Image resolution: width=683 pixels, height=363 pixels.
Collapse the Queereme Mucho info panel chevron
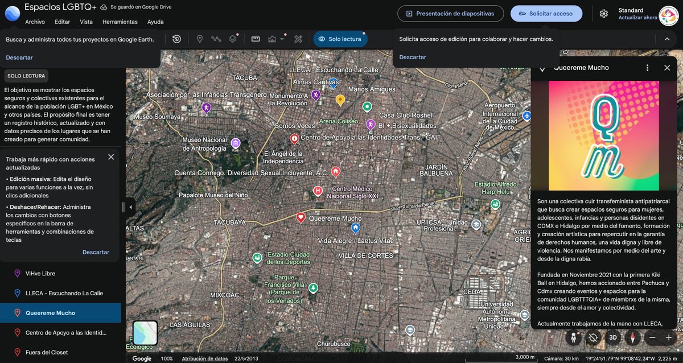point(542,68)
